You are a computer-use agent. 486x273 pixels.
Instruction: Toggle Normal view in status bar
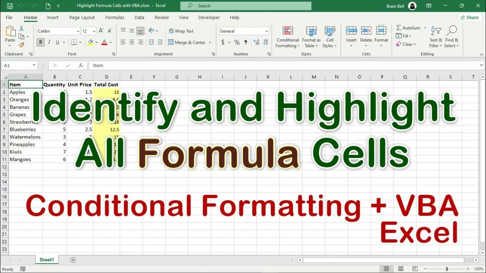(x=386, y=269)
